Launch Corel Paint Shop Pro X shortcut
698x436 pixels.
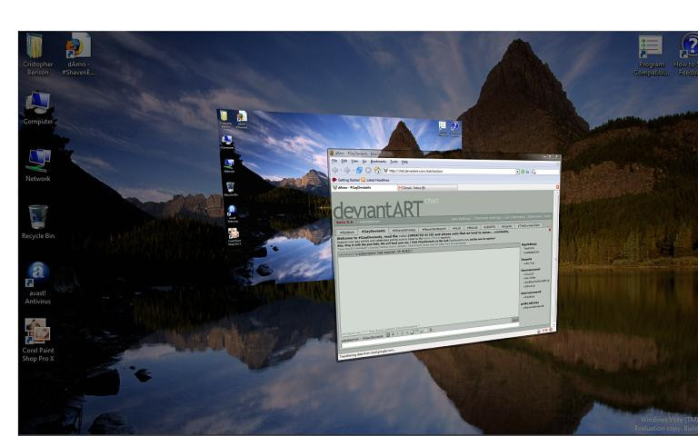click(38, 341)
